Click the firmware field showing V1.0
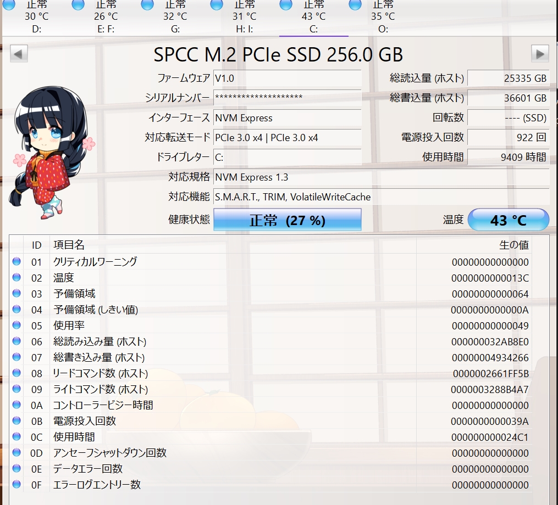 pos(287,78)
